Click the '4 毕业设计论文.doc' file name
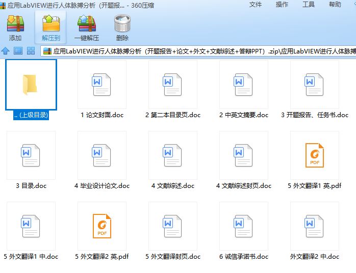356x273 pixels. click(102, 186)
